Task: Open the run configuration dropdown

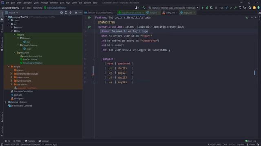Action: pyautogui.click(x=173, y=8)
